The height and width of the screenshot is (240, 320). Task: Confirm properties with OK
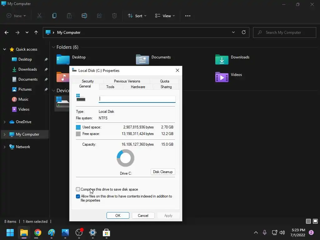pos(118,216)
